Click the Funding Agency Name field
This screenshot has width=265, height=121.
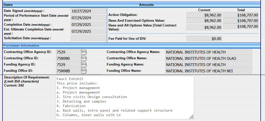tap(208, 64)
